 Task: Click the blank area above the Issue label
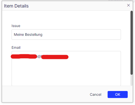66,17
